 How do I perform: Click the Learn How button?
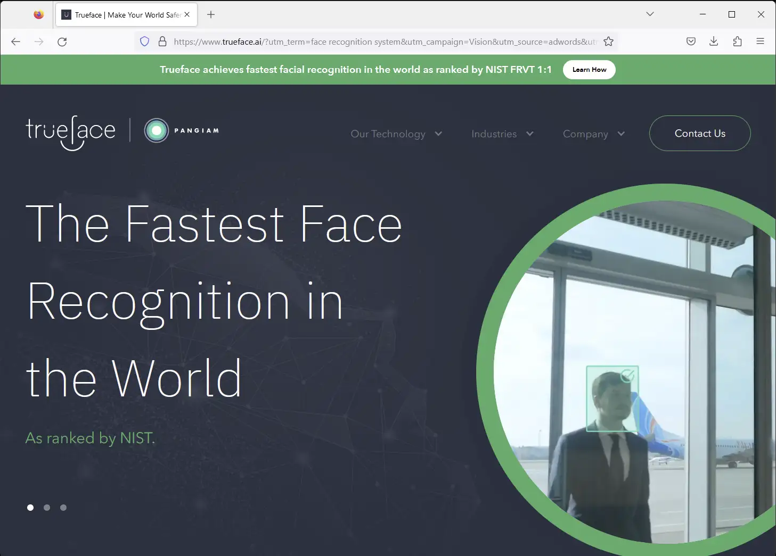(x=589, y=69)
